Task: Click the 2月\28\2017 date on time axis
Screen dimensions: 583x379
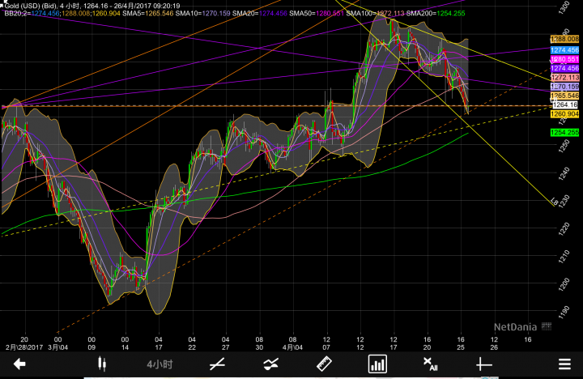Action: [23, 347]
